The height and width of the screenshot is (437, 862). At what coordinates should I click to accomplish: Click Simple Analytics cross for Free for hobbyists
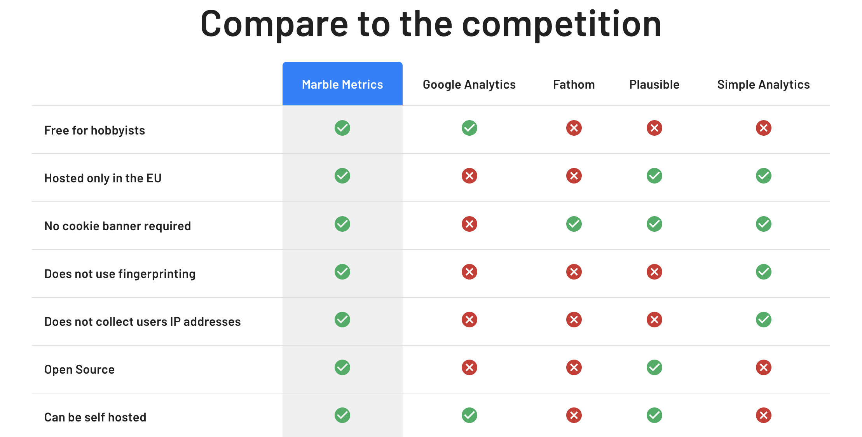(x=764, y=128)
